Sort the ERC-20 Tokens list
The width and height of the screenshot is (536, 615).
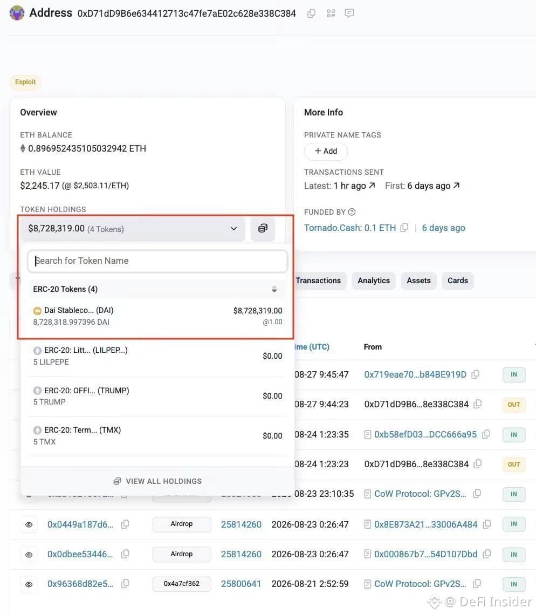pyautogui.click(x=274, y=289)
